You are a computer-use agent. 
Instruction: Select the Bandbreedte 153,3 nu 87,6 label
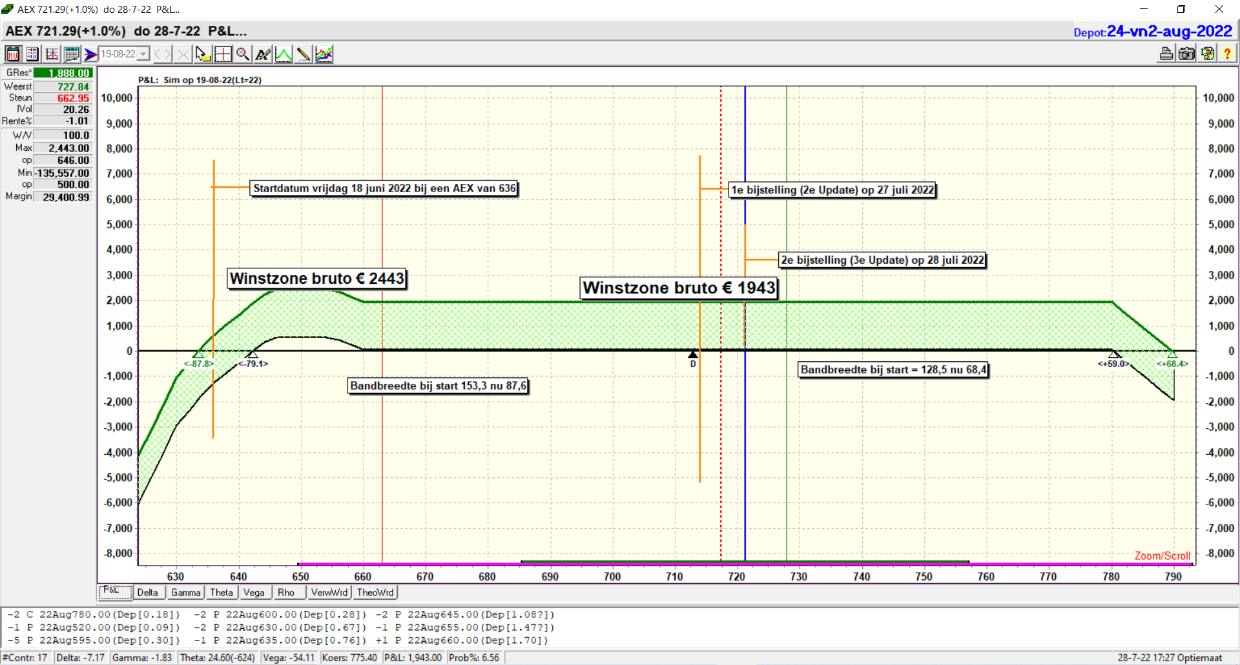[x=438, y=386]
